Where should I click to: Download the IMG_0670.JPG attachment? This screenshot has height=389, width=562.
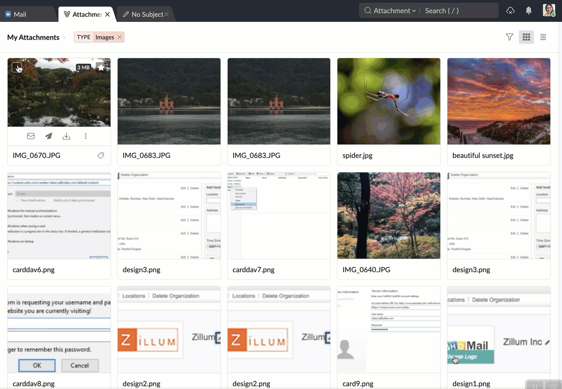[67, 136]
